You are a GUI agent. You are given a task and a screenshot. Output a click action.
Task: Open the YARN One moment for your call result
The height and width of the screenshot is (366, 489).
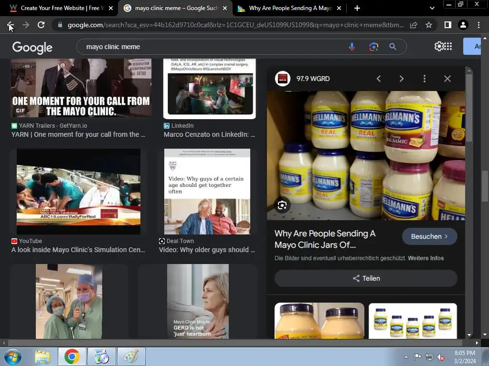[78, 134]
